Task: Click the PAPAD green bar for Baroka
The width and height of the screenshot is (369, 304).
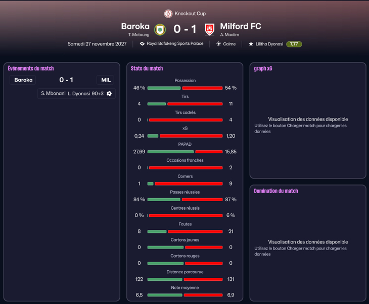Action: coord(171,152)
